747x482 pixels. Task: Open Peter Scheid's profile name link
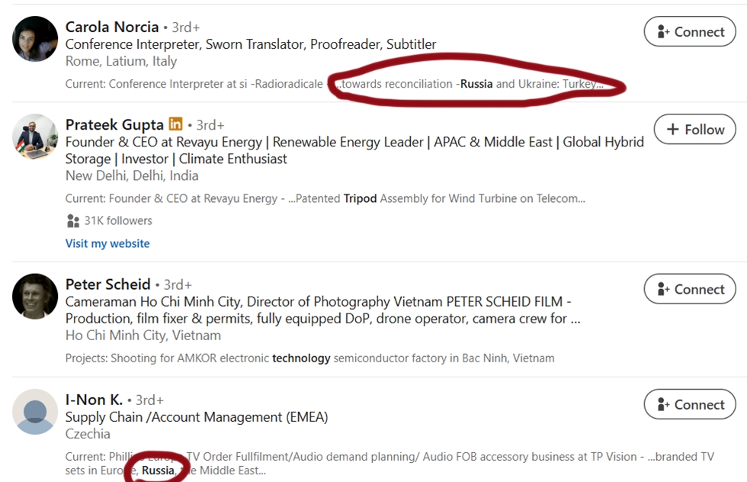107,284
